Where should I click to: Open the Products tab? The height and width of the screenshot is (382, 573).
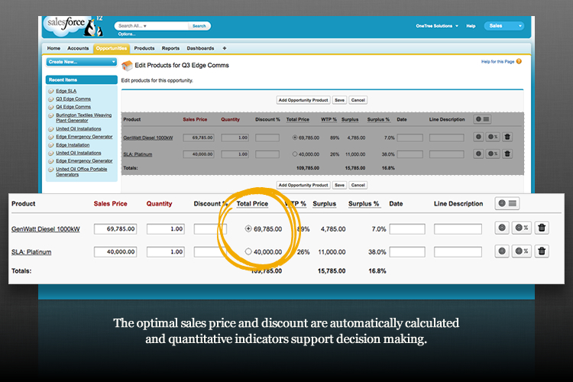point(144,48)
